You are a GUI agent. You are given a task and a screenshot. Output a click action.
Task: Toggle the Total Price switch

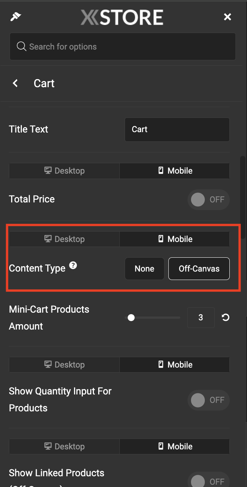[209, 199]
